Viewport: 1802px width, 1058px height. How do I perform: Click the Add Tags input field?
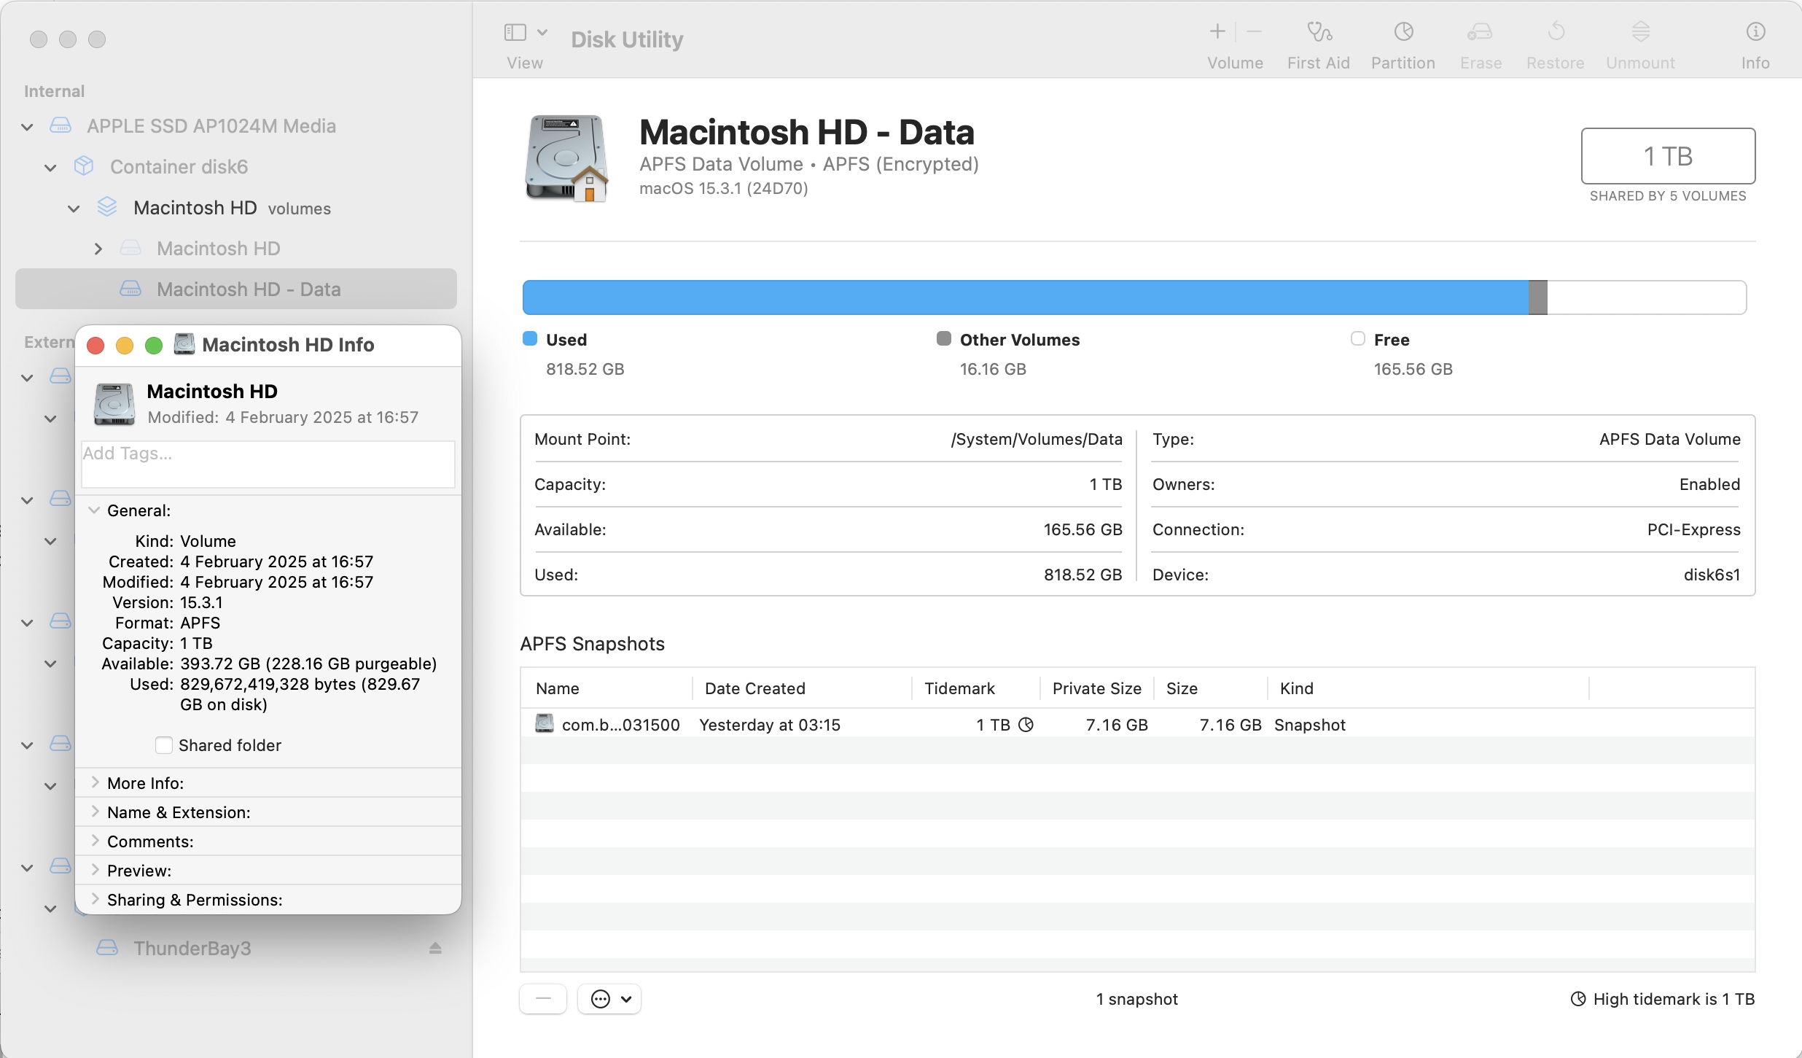pyautogui.click(x=268, y=464)
